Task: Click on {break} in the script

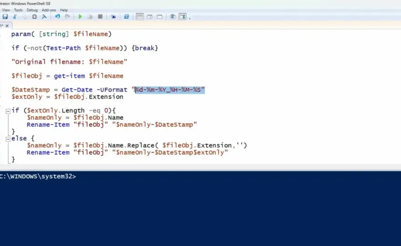Action: pos(145,48)
